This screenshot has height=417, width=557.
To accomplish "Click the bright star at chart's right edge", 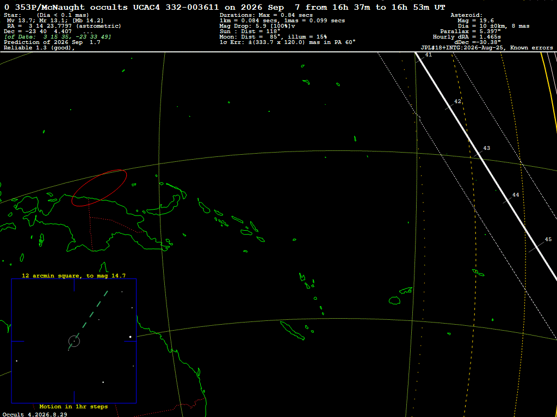I will coord(131,337).
